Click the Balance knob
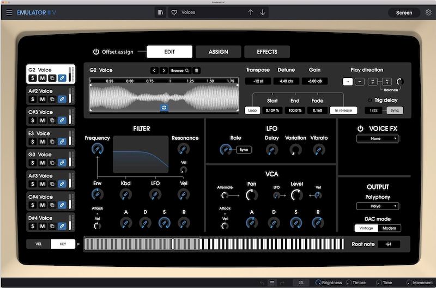This screenshot has height=288, width=436. coord(400,82)
